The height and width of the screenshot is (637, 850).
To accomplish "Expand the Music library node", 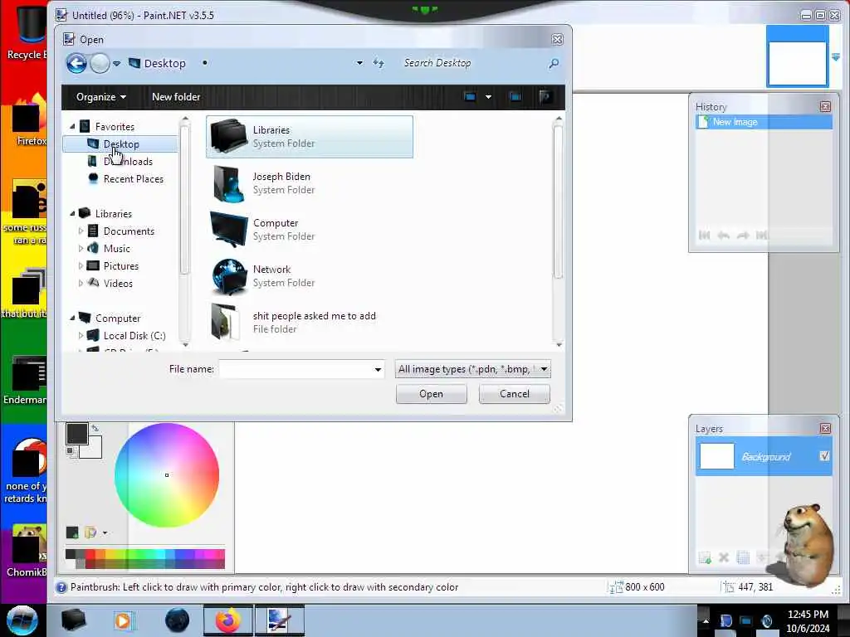I will pos(81,248).
